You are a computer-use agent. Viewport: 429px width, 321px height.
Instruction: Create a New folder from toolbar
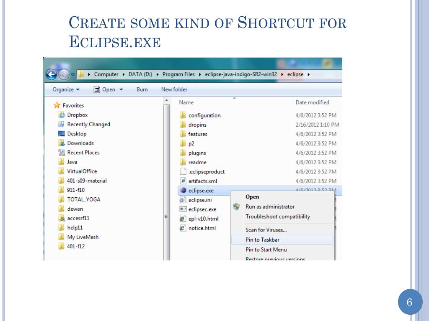pos(174,89)
